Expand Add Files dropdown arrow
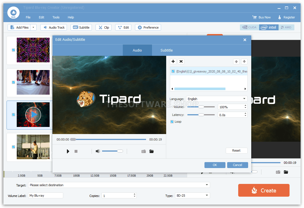Viewport: 304px width, 208px height. click(x=33, y=27)
